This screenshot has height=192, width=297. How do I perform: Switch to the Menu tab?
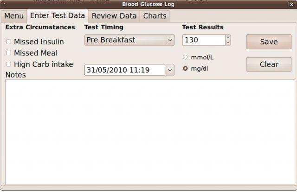coord(14,16)
